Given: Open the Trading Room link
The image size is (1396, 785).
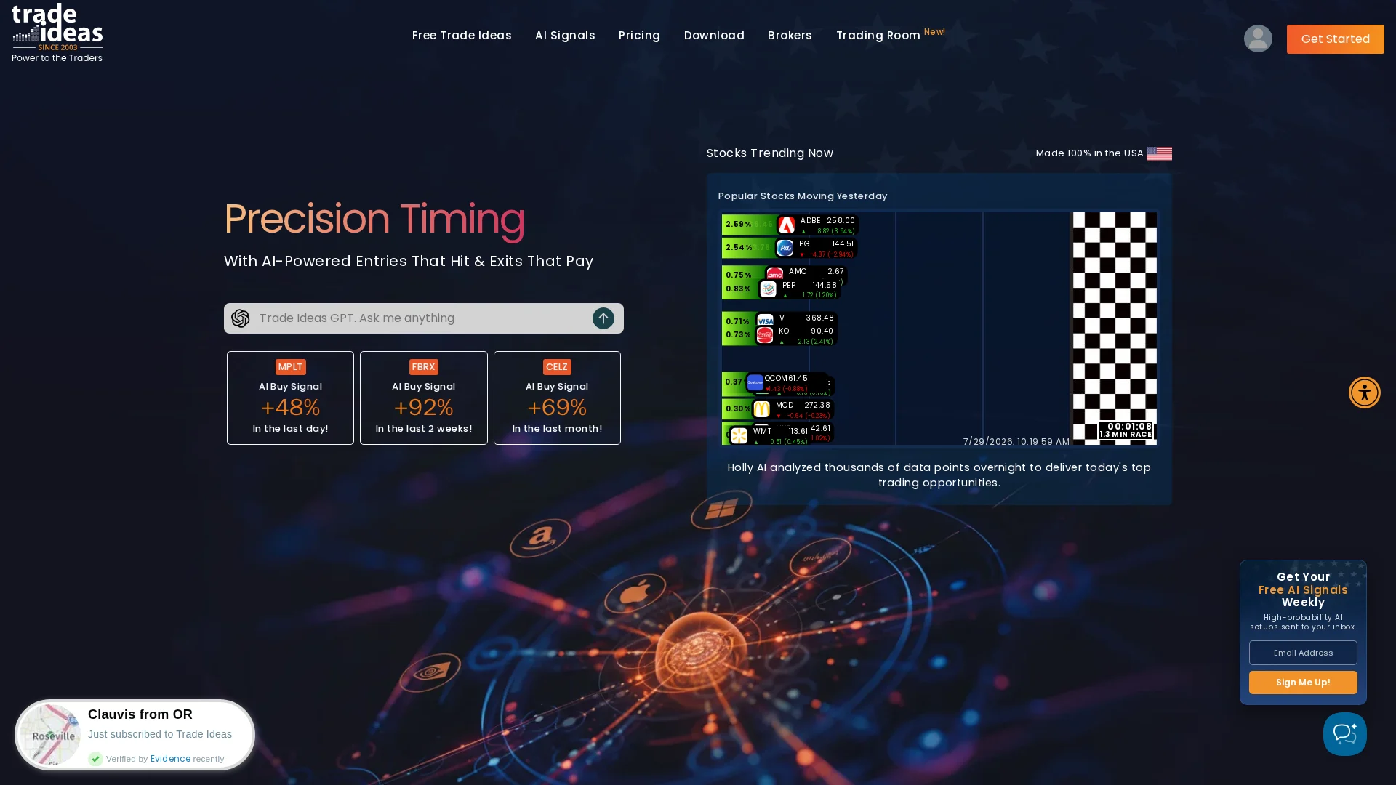Looking at the screenshot, I should click(x=878, y=36).
